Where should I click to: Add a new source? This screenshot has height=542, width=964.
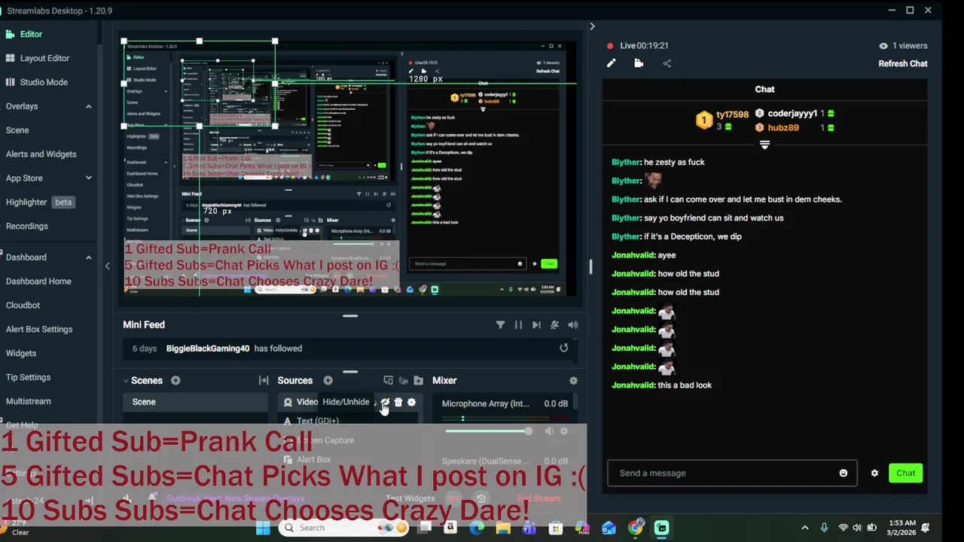pyautogui.click(x=328, y=381)
